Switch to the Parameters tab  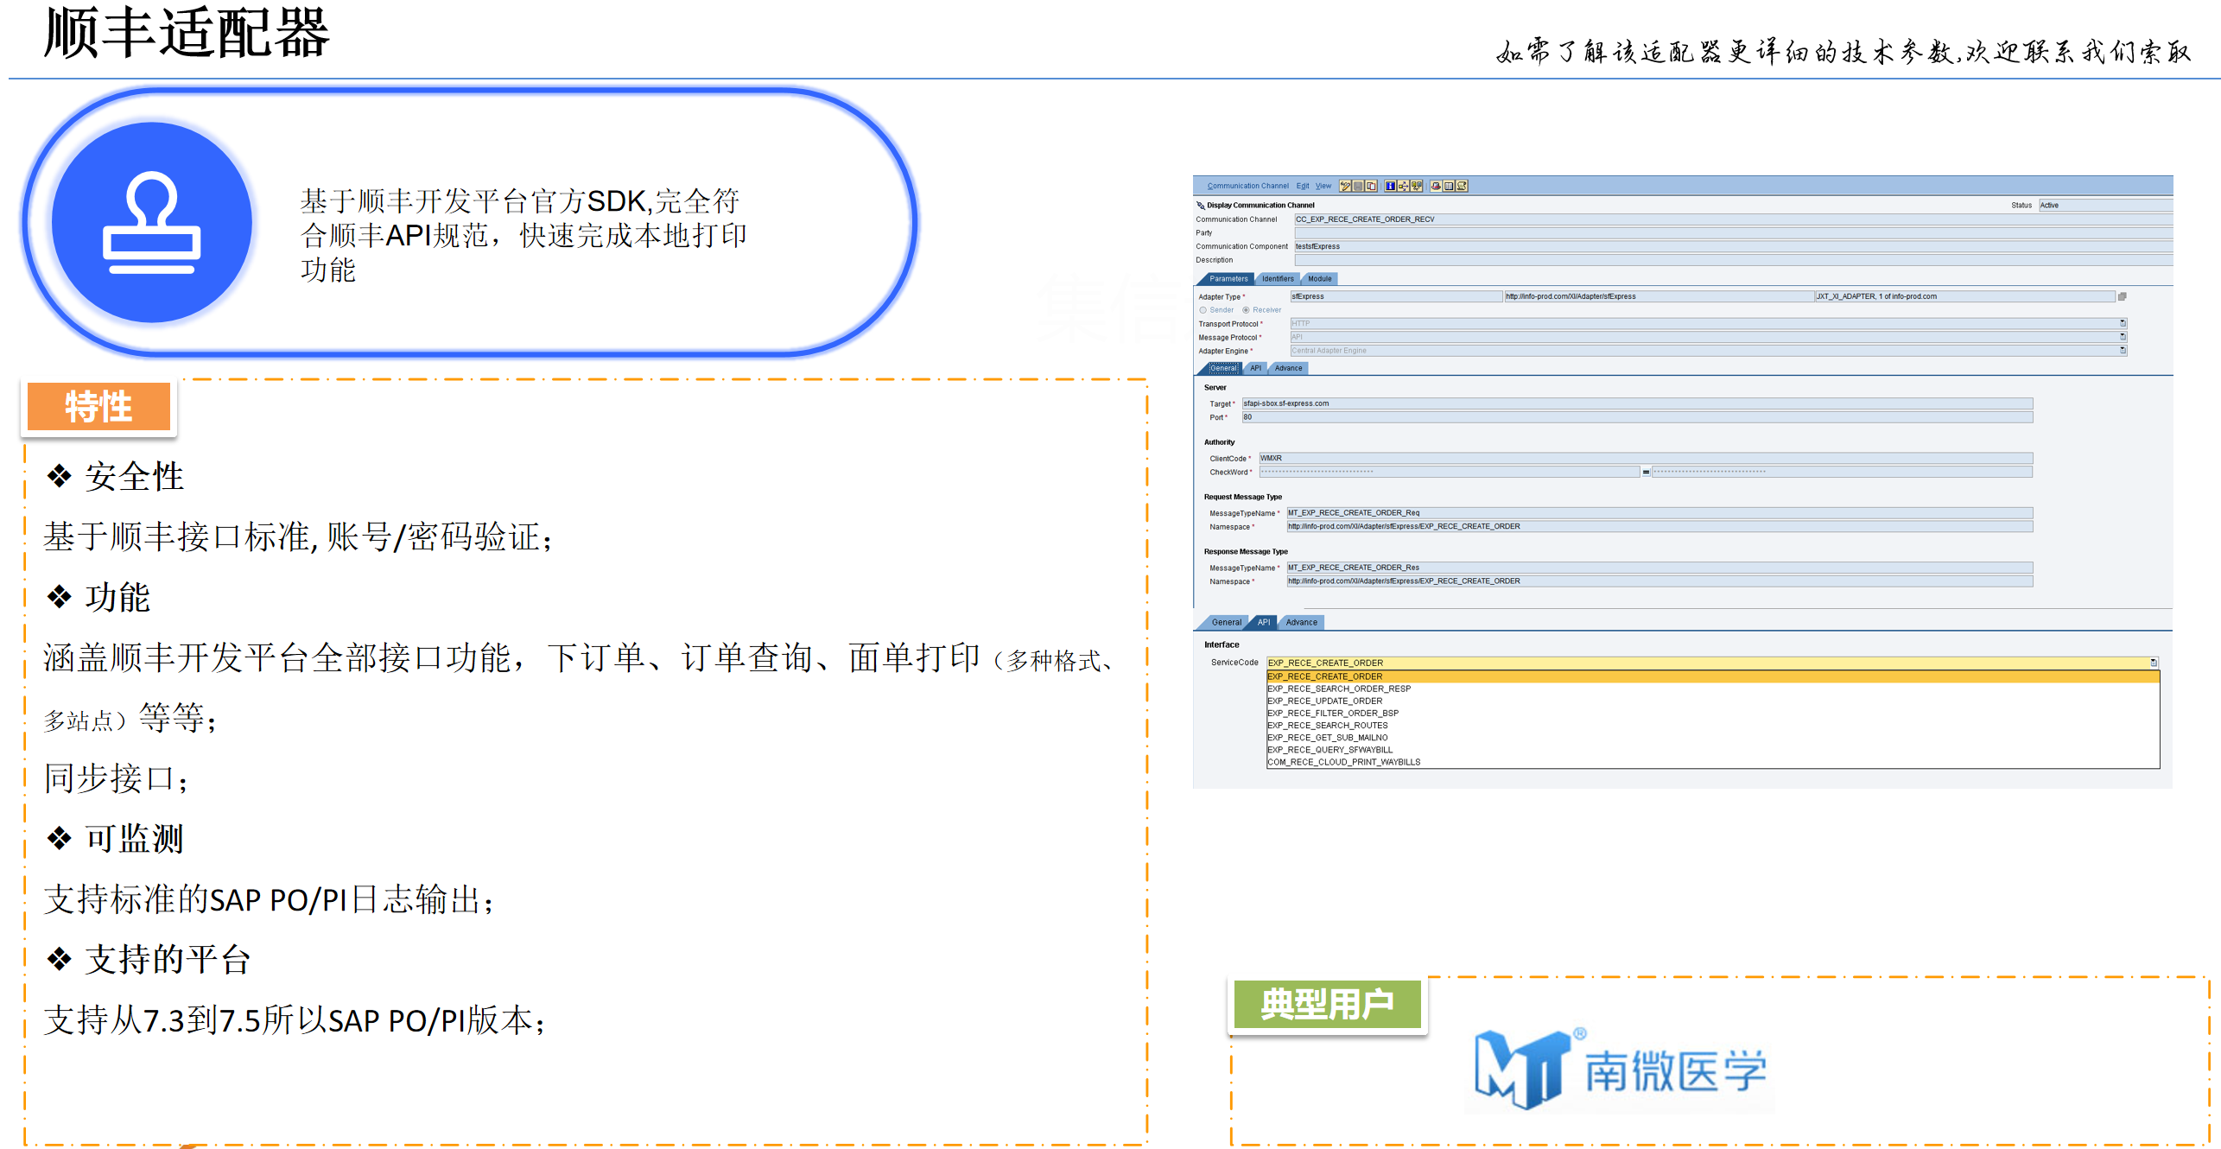(1228, 279)
